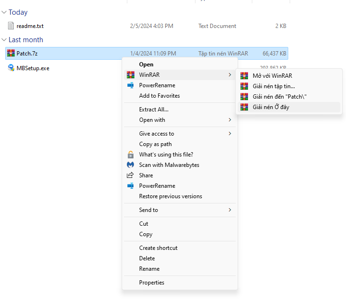Choose Rename from the context menu
The width and height of the screenshot is (346, 303).
tap(149, 269)
